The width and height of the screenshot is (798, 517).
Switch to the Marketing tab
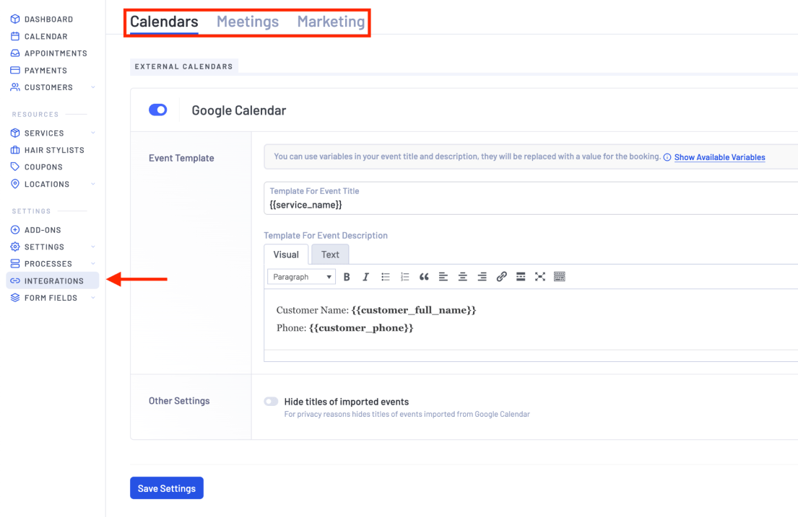tap(331, 22)
